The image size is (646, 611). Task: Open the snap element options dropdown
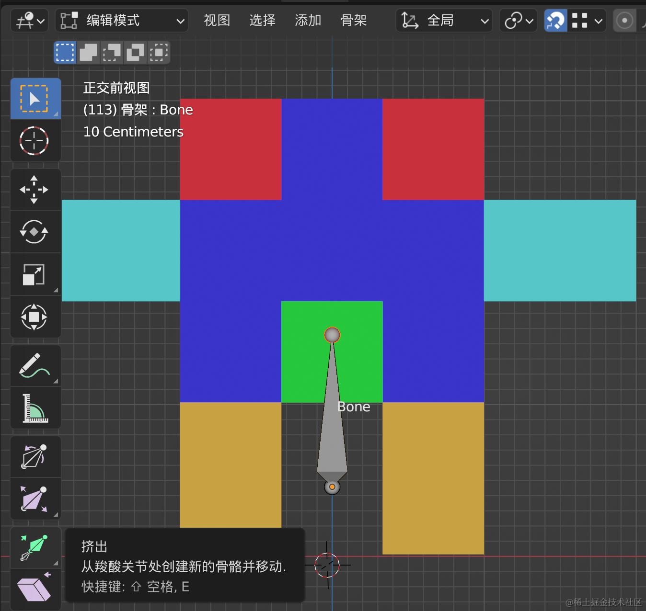click(587, 21)
